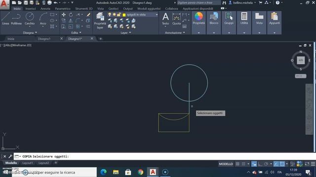Screen dimensions: 316x177
Task: Click the Scale tool in Edita panel
Action: (x=71, y=26)
